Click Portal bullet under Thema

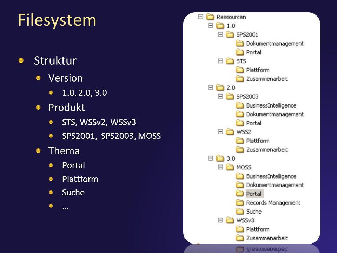[73, 166]
